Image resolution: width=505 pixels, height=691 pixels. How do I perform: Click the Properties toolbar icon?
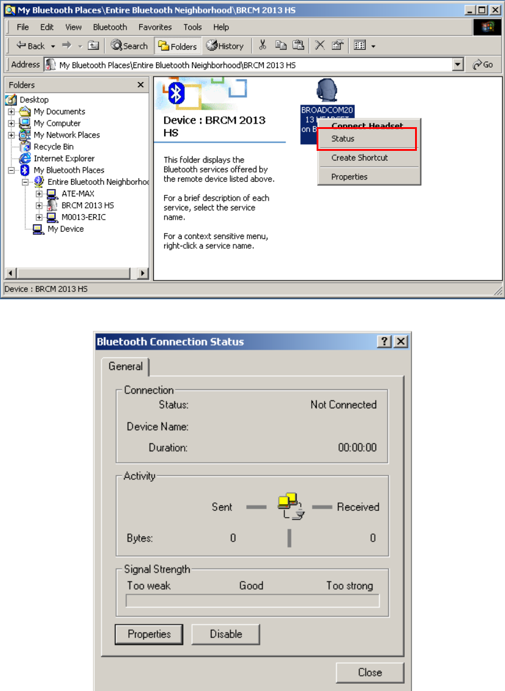pos(337,45)
